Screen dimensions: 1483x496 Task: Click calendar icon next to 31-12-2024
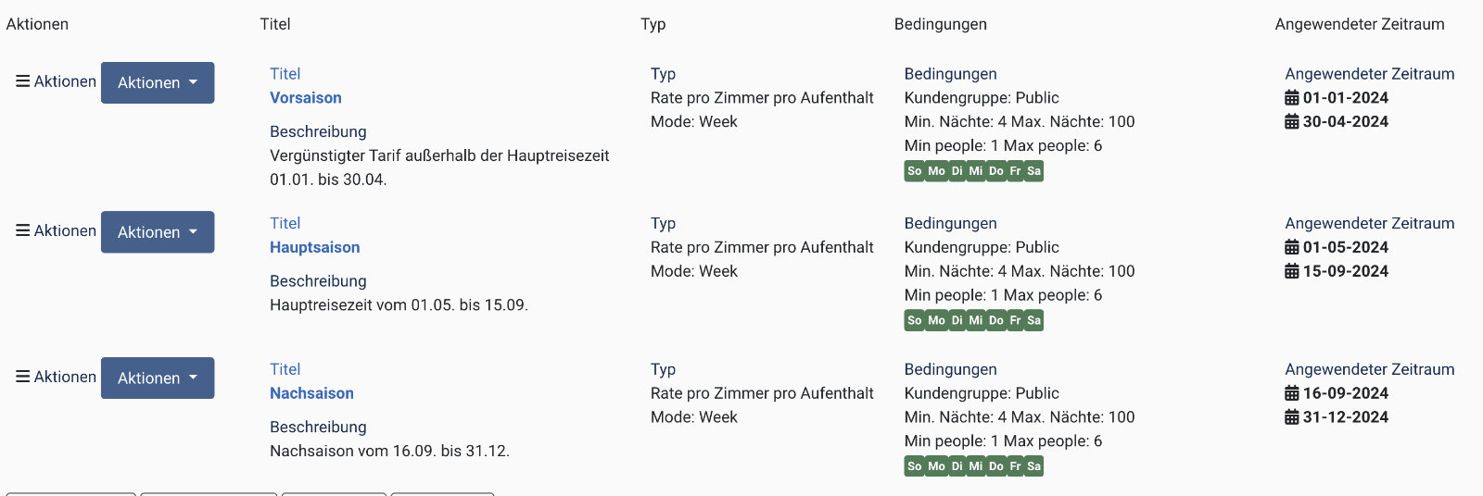pos(1291,417)
